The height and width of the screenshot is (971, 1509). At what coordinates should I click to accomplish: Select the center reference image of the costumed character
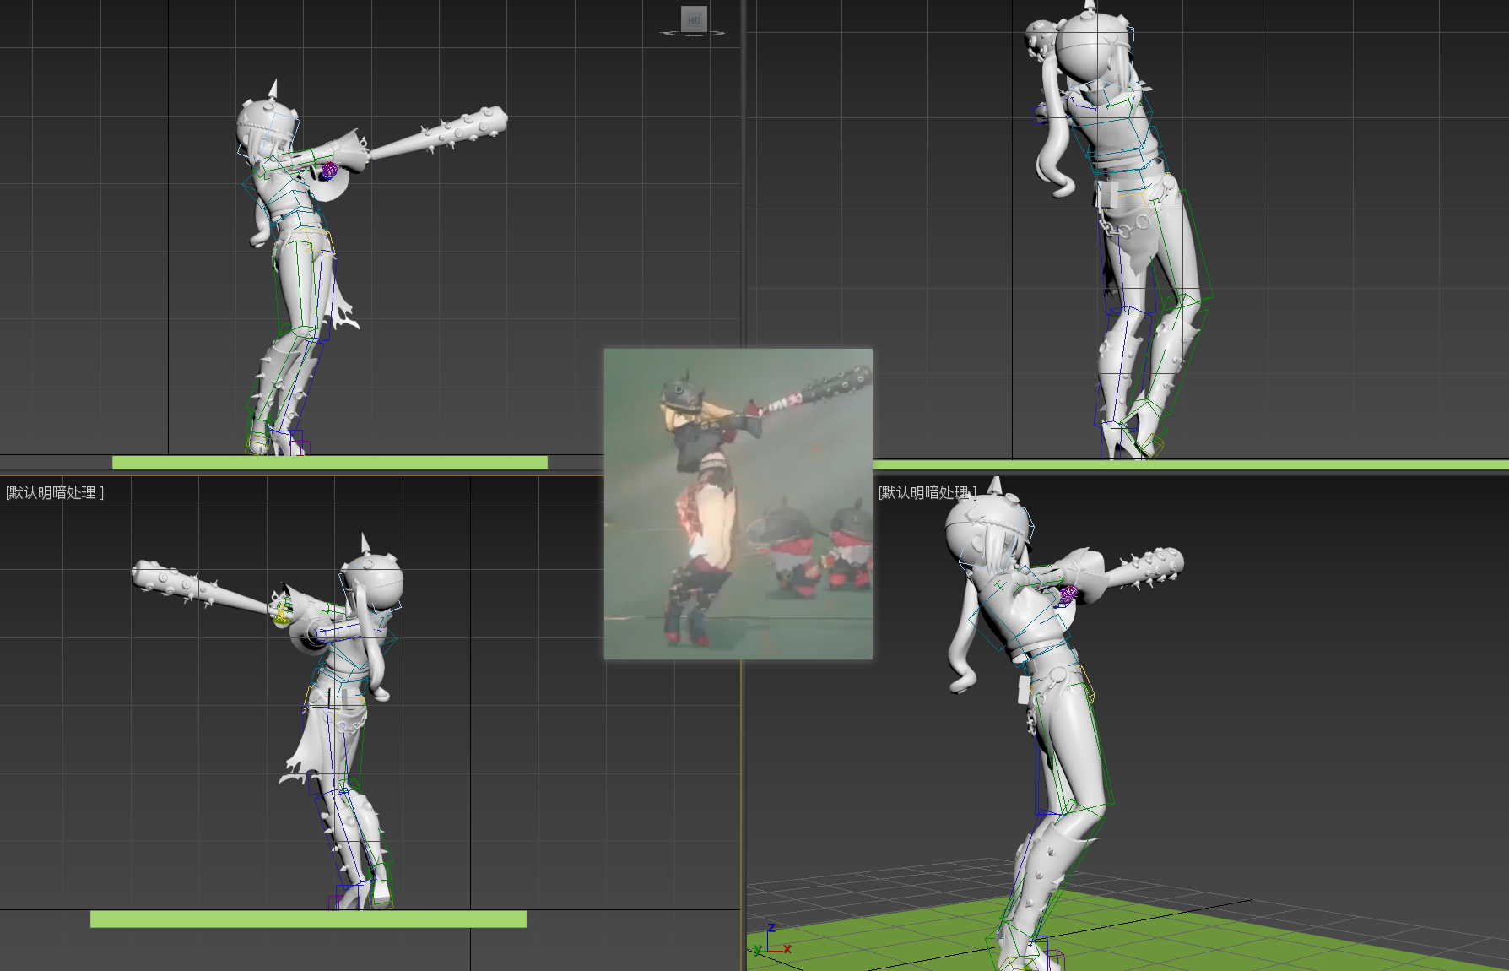click(738, 504)
